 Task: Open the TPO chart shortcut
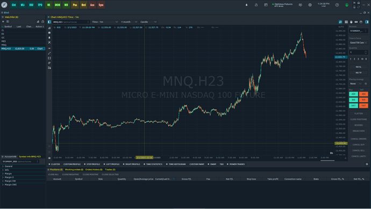(40, 5)
